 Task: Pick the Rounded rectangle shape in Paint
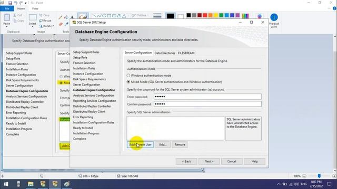114,15
